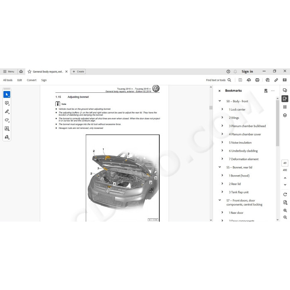Open the page thumbnails panel icon
The height and width of the screenshot is (290, 290).
click(285, 107)
